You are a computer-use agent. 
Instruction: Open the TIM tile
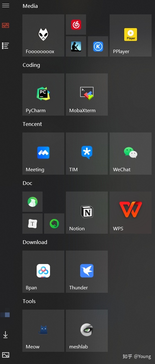coord(87,153)
